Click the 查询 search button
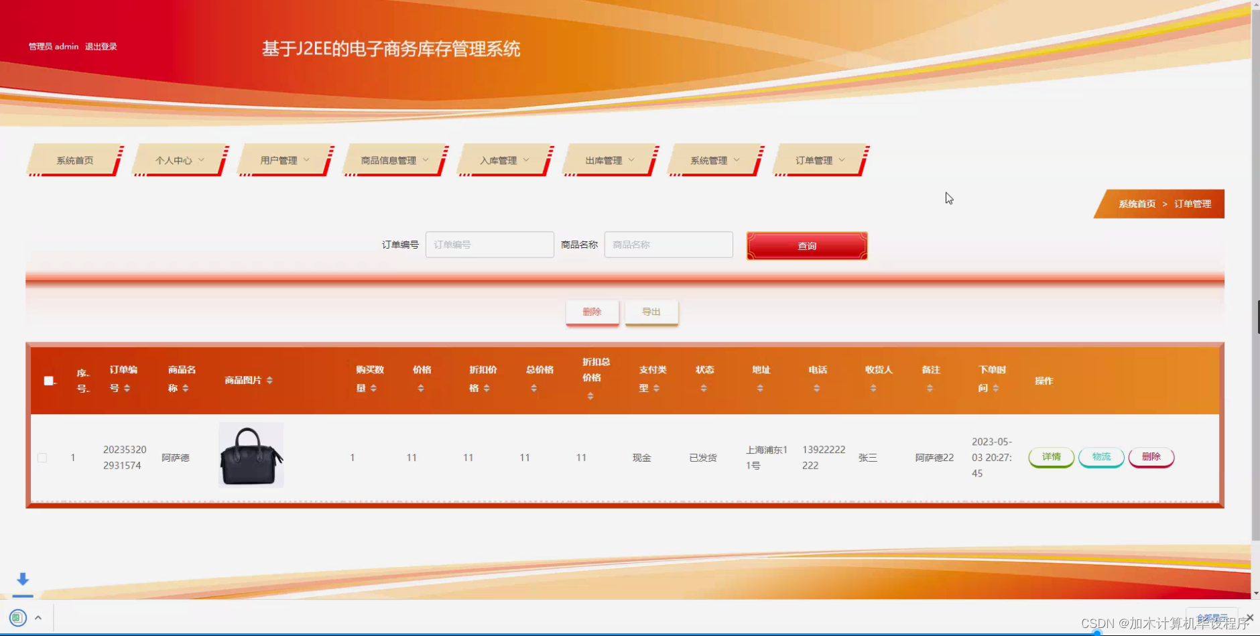The image size is (1260, 636). (x=806, y=245)
